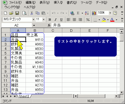Toggle Underline formatting
The height and width of the screenshot is (104, 125).
(x=61, y=20)
